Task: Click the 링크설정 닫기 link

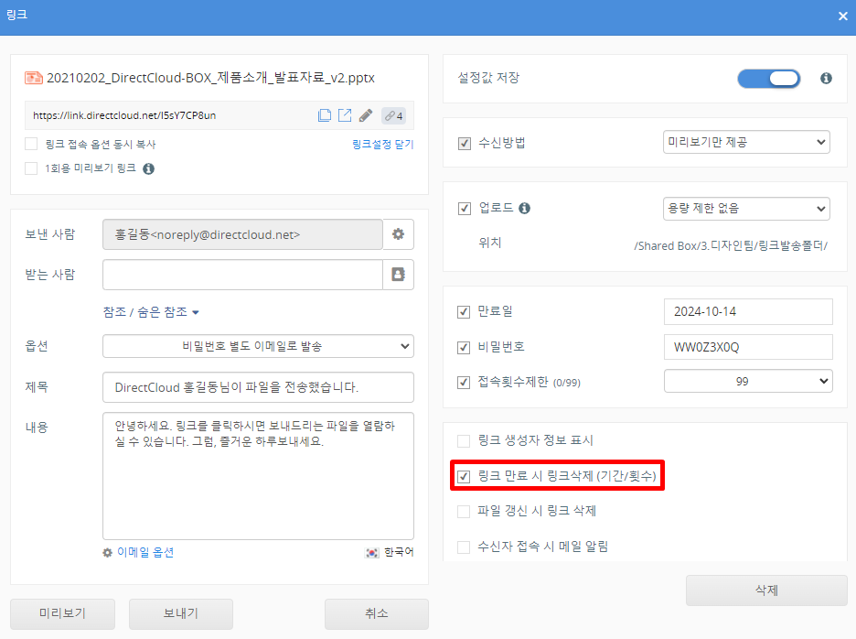Action: coord(382,145)
